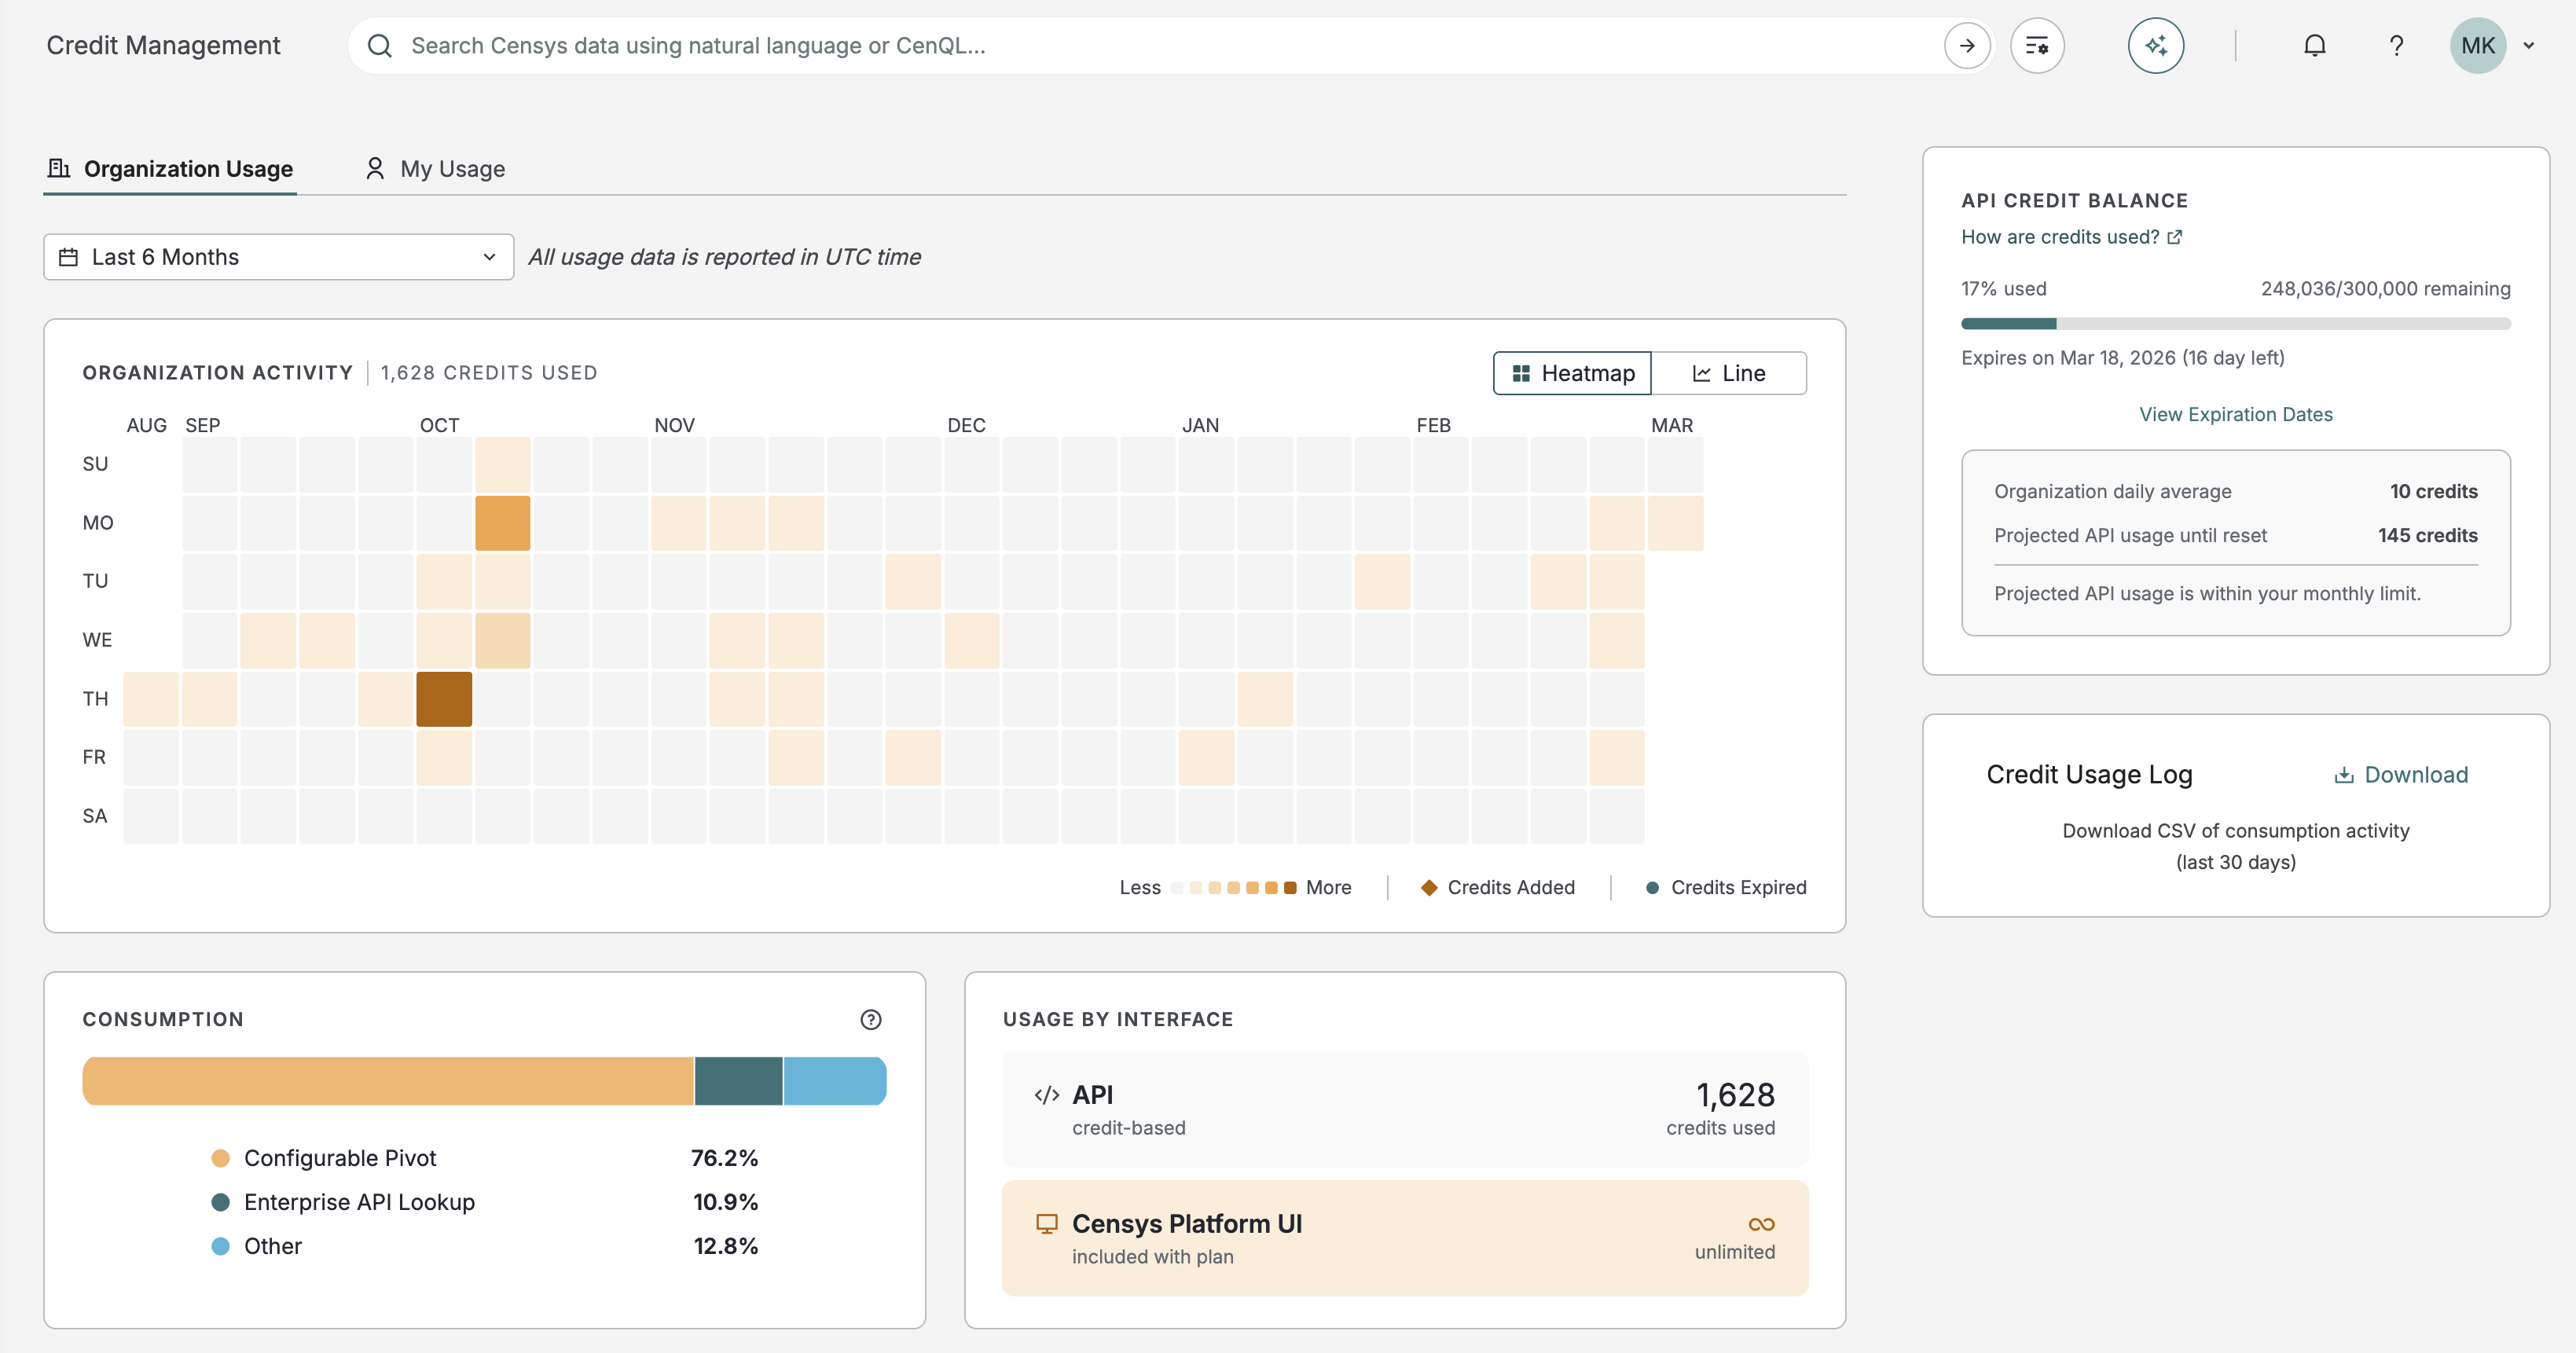Toggle the Credits Added legend marker

point(1429,887)
